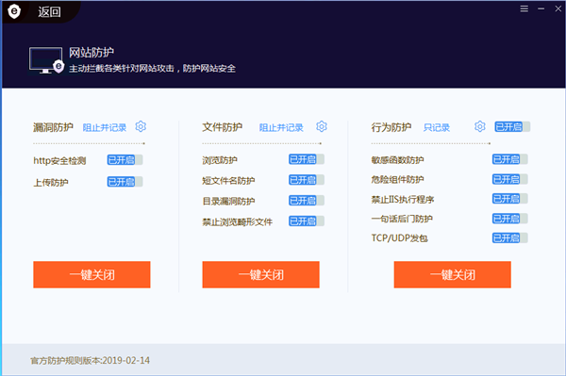Open 漏洞防护 settings gear icon
Image resolution: width=566 pixels, height=376 pixels.
coord(141,126)
